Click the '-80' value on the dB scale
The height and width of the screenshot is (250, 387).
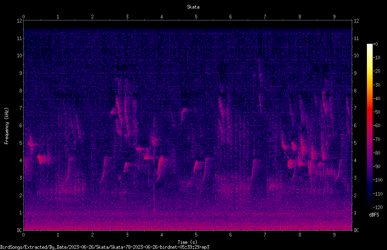tap(376, 153)
